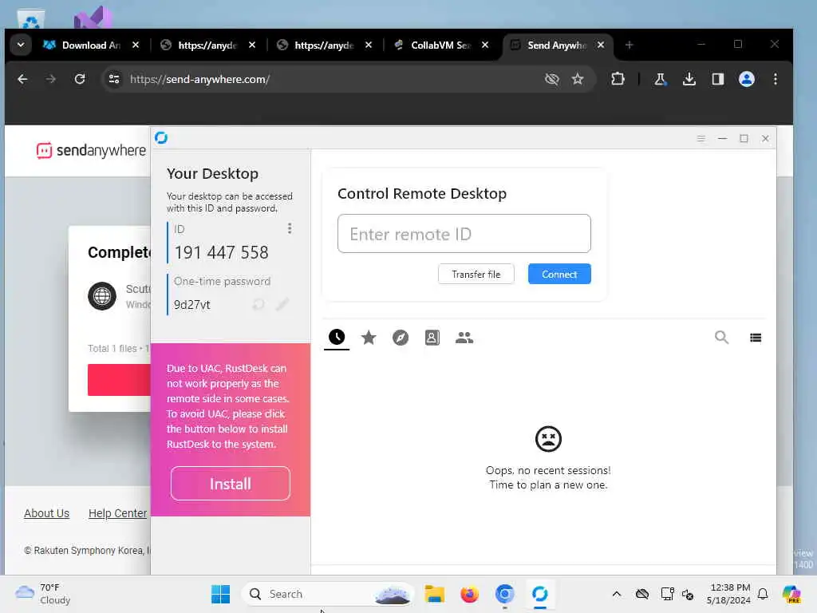
Task: Minimize the RustDesk window
Action: point(722,139)
